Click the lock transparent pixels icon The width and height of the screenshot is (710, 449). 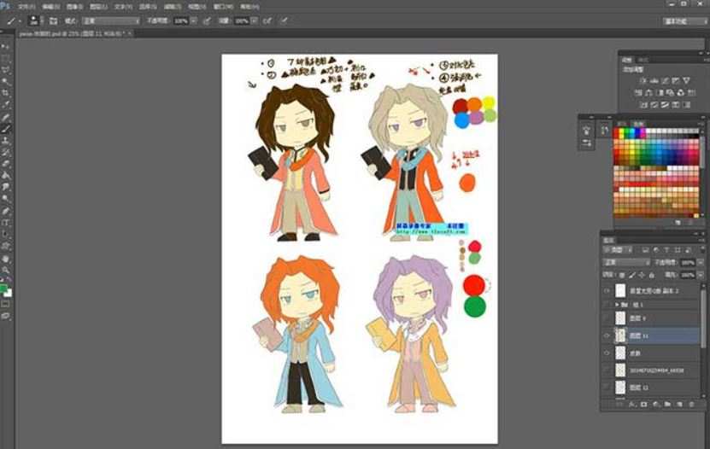[622, 276]
